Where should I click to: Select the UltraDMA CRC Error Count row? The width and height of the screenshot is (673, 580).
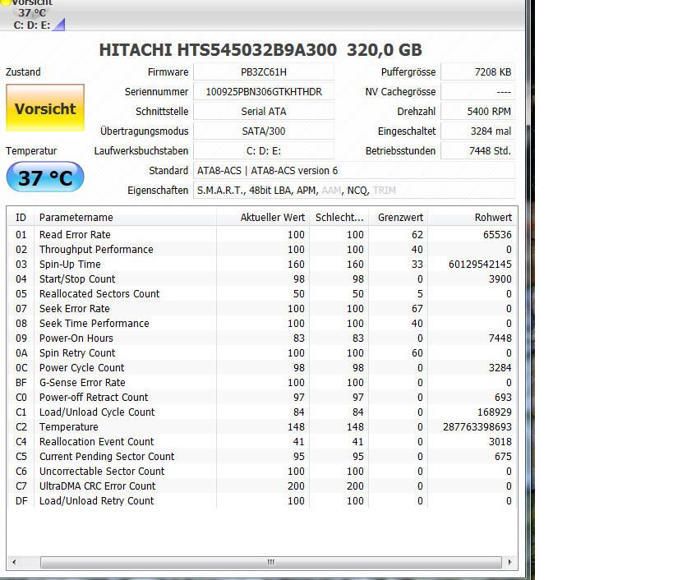point(262,486)
